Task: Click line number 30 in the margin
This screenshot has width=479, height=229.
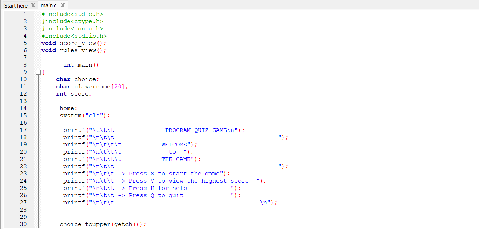Action: pyautogui.click(x=23, y=224)
